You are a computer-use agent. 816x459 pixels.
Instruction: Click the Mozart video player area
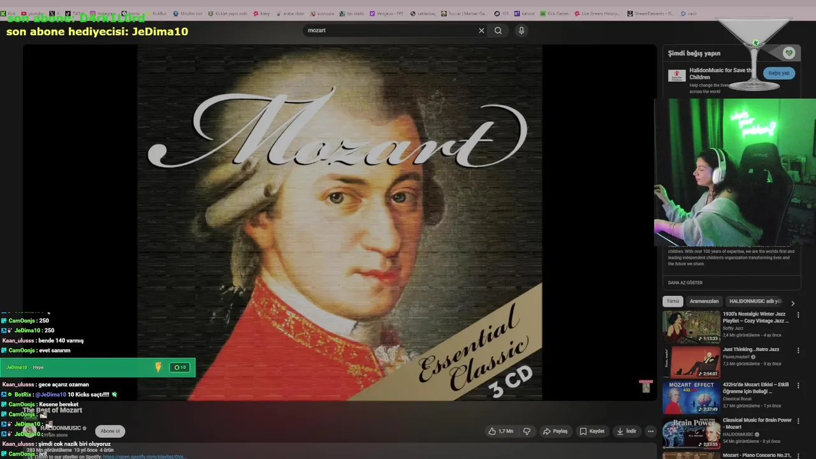point(340,222)
